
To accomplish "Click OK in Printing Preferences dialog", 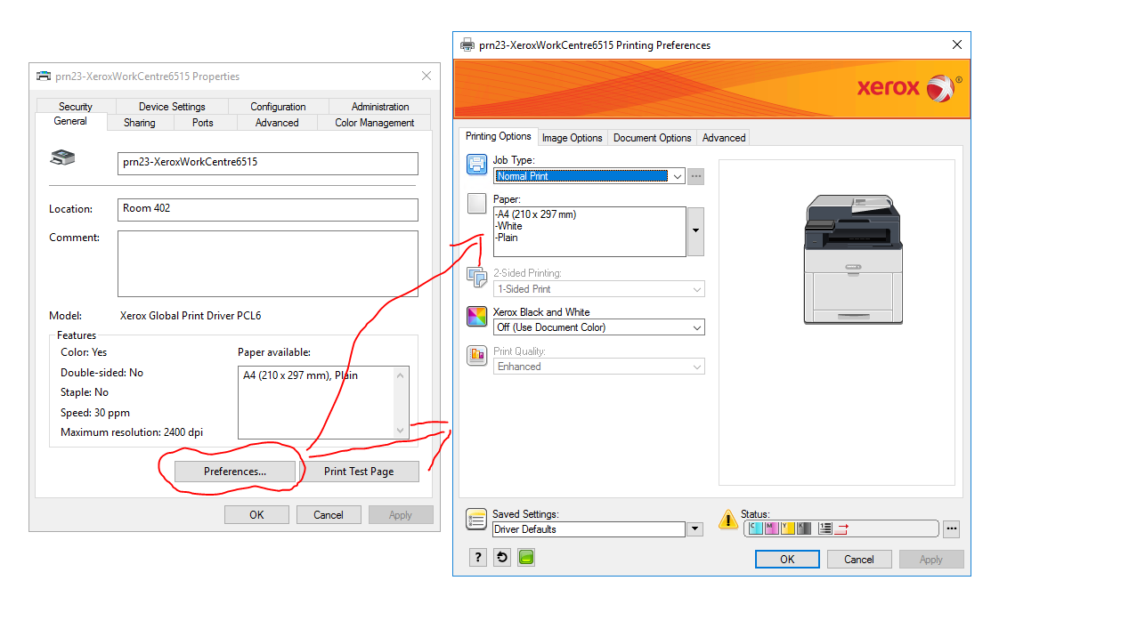I will click(787, 560).
